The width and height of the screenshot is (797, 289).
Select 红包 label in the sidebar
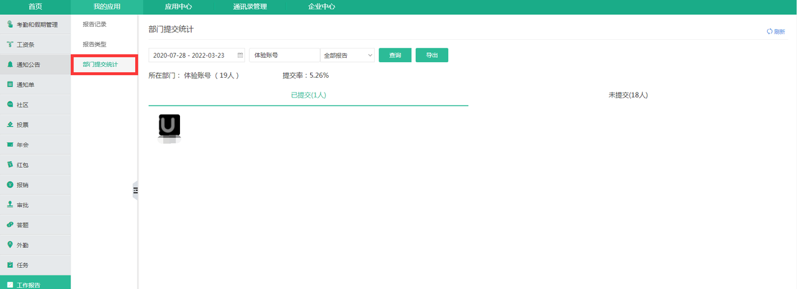[22, 165]
